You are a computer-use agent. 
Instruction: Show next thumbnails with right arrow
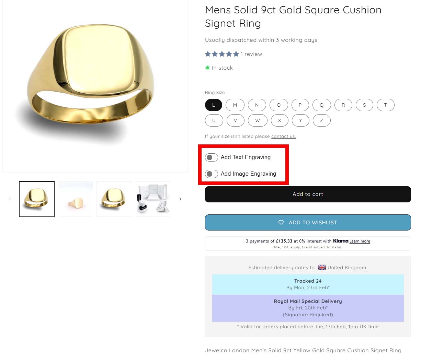coord(180,199)
